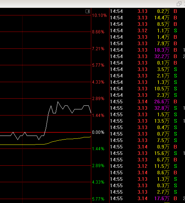Toggle the chart side panel icon
The height and width of the screenshot is (203, 185).
point(88,11)
